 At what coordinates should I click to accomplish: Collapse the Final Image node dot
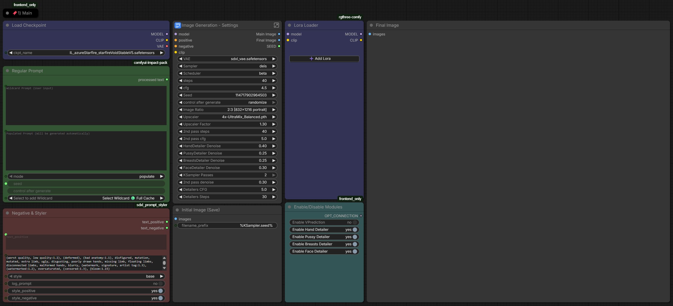[371, 25]
